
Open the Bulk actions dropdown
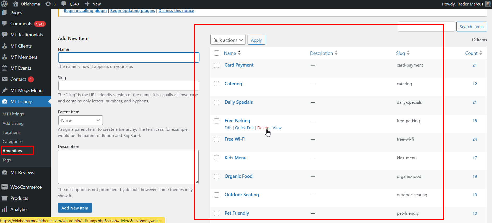pyautogui.click(x=228, y=40)
